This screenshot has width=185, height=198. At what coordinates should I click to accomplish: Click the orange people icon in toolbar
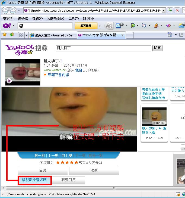tap(156, 26)
